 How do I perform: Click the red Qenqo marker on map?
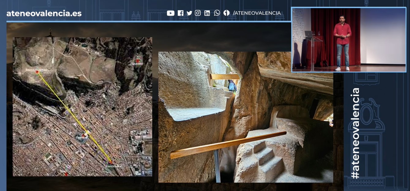tap(137, 61)
